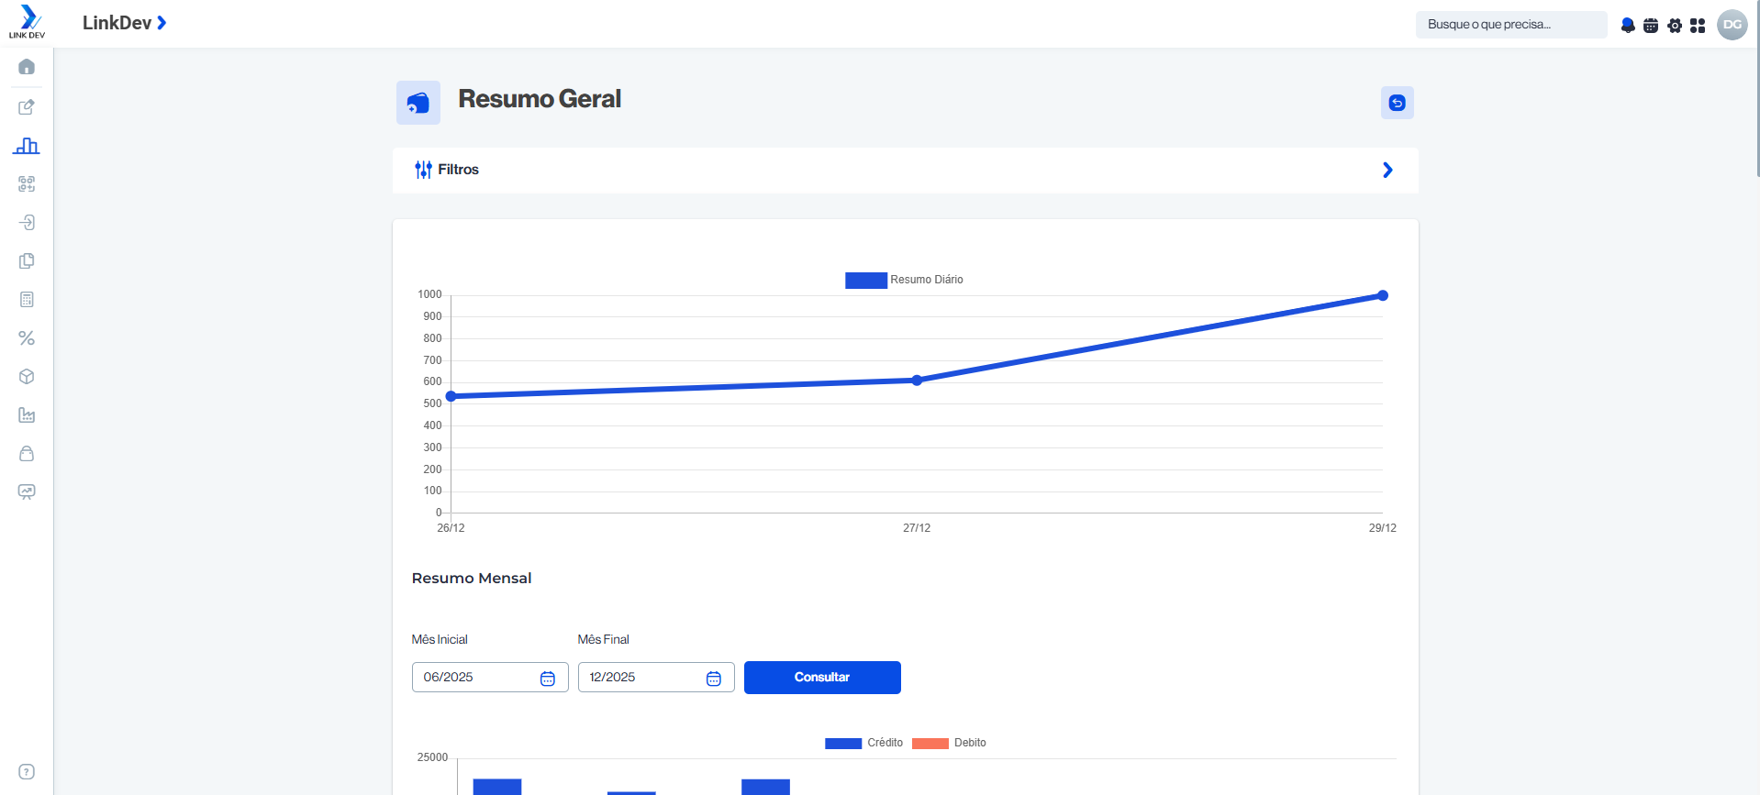The width and height of the screenshot is (1760, 795).
Task: Open the calculator sidebar icon
Action: point(27,300)
